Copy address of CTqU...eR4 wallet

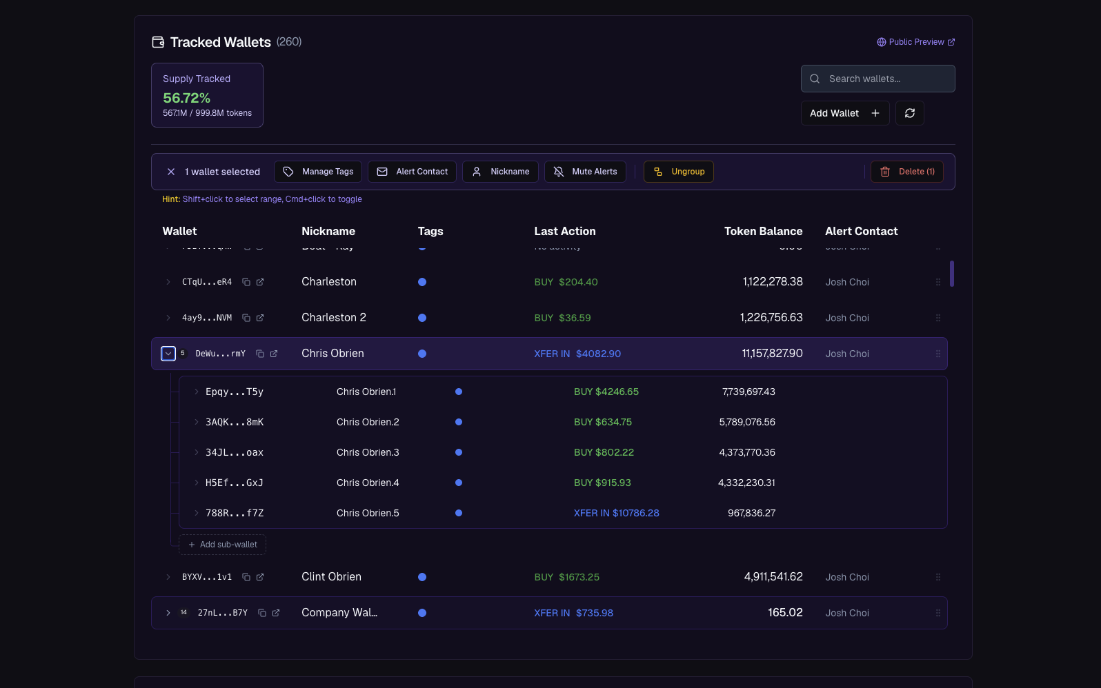[x=246, y=282]
